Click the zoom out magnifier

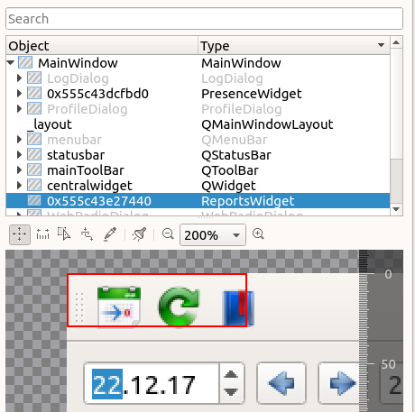[x=168, y=233]
